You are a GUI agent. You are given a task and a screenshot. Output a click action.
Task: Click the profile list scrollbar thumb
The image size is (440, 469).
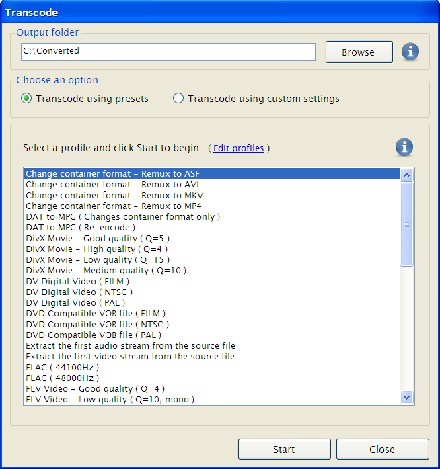coord(406,224)
